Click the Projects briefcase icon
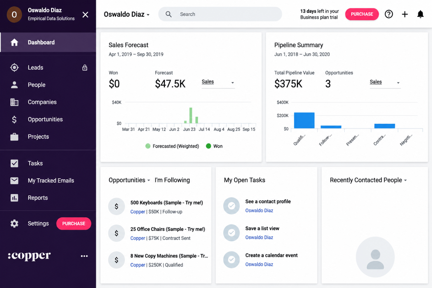Viewport: 432px width, 288px height. 14,137
